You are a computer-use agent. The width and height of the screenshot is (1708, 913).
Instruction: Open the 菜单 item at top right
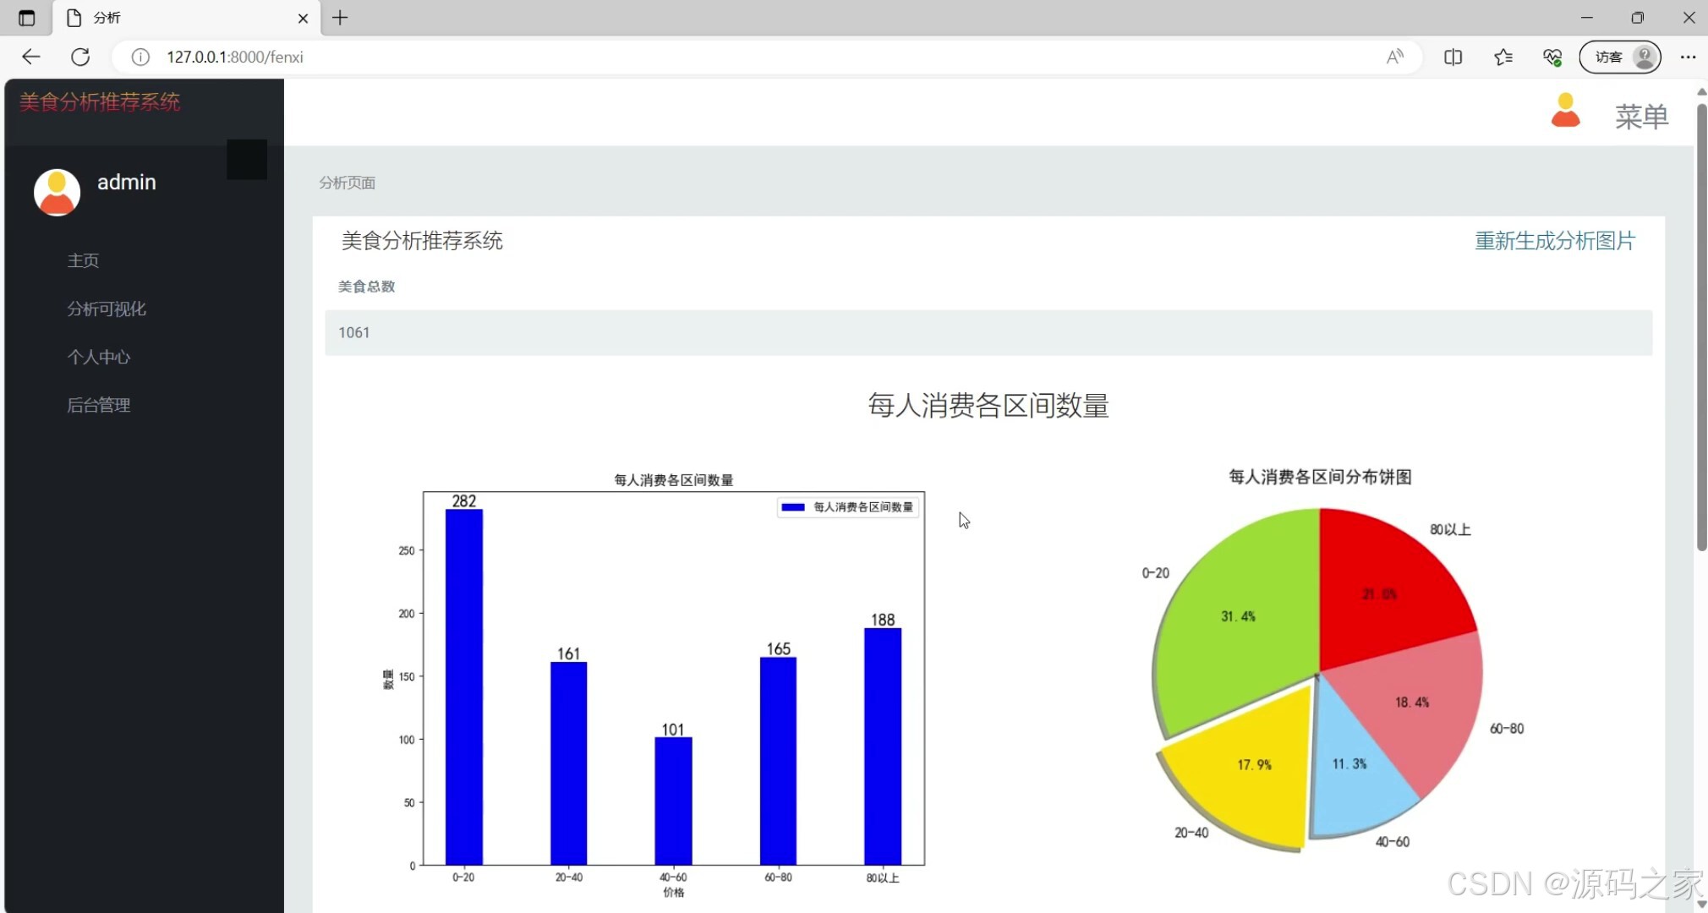(x=1641, y=118)
